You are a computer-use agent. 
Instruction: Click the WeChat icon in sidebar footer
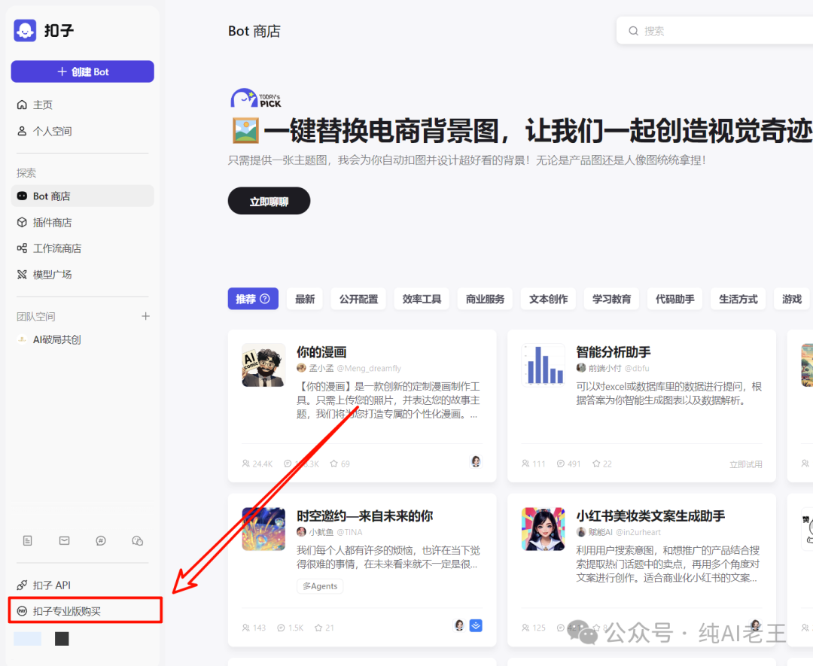[x=138, y=540]
